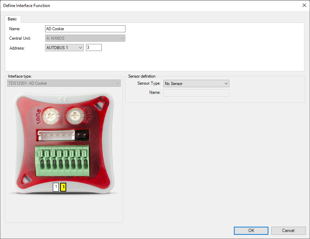Focus the address number field showing 3
The width and height of the screenshot is (310, 239).
click(x=94, y=47)
